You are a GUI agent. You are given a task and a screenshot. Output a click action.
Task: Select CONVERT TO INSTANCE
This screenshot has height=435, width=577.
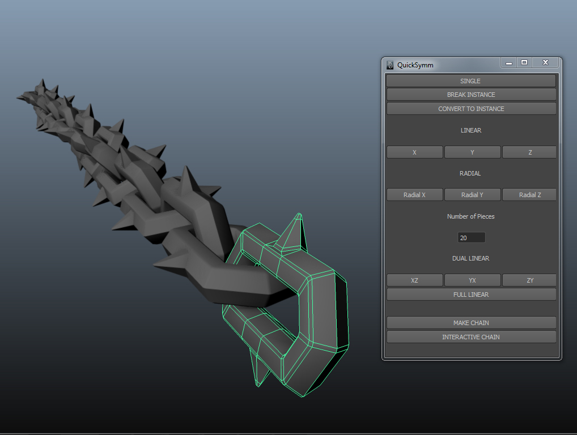470,108
